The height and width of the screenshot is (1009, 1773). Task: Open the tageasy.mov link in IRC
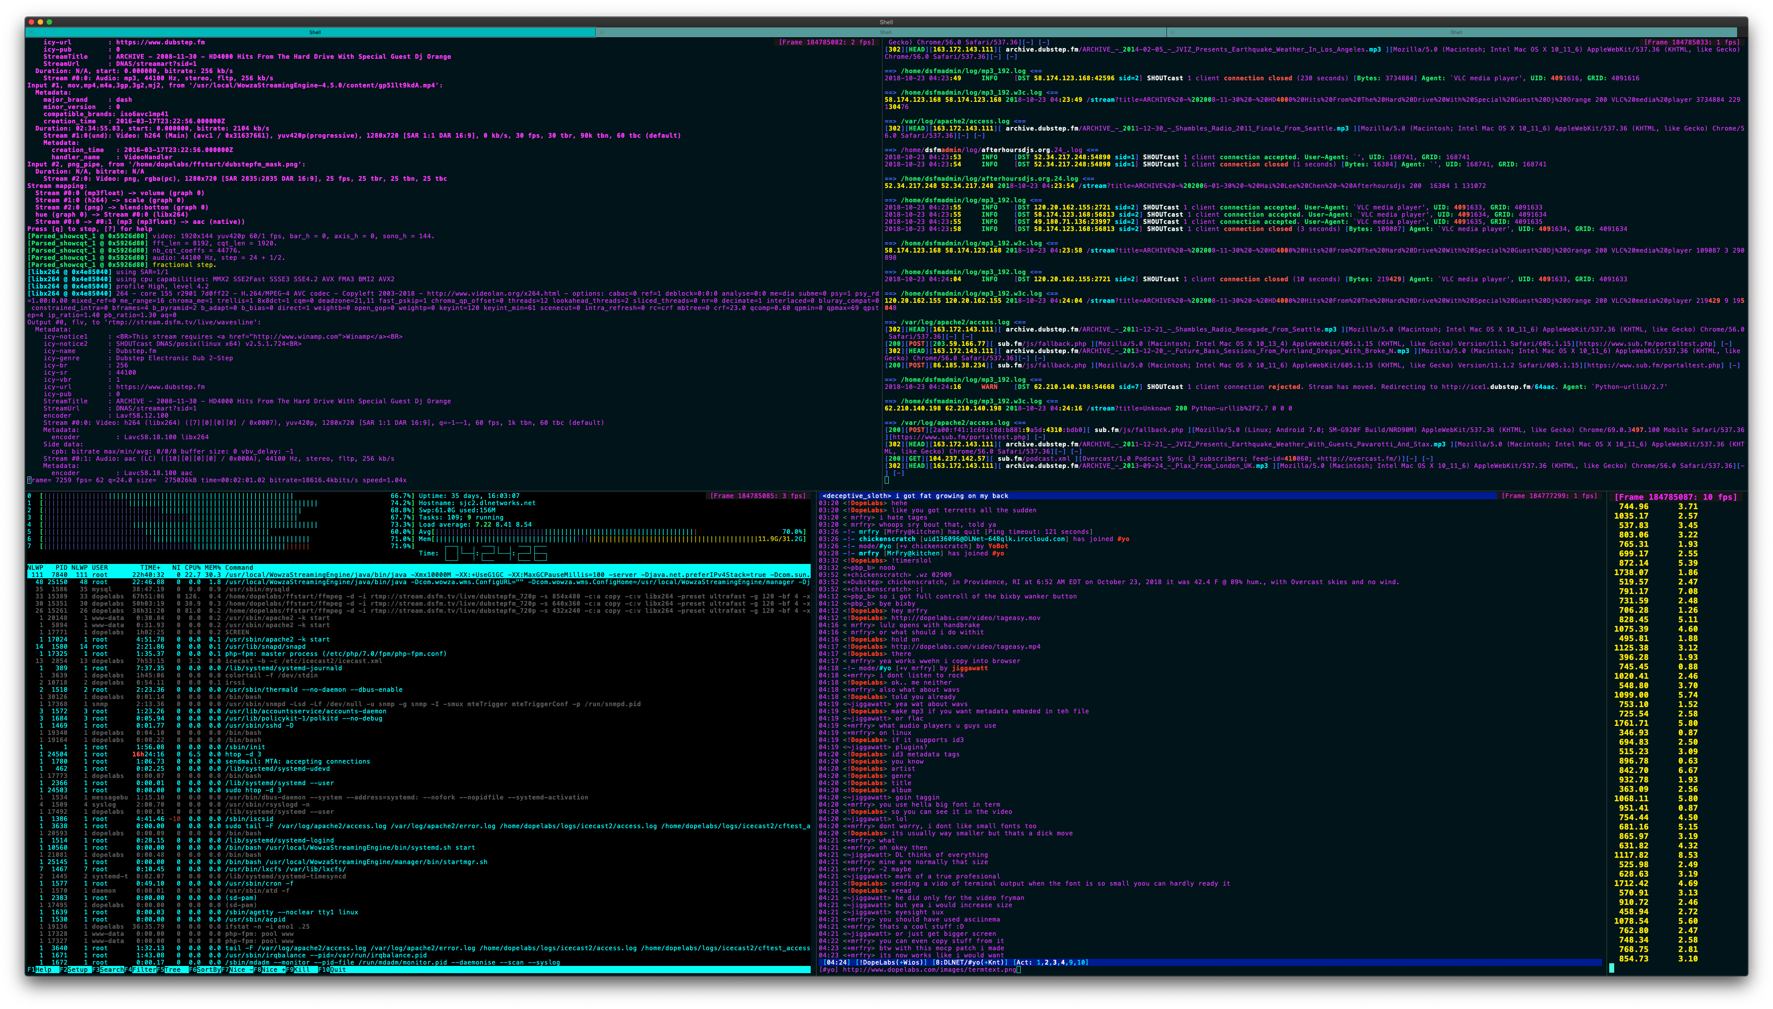point(966,618)
